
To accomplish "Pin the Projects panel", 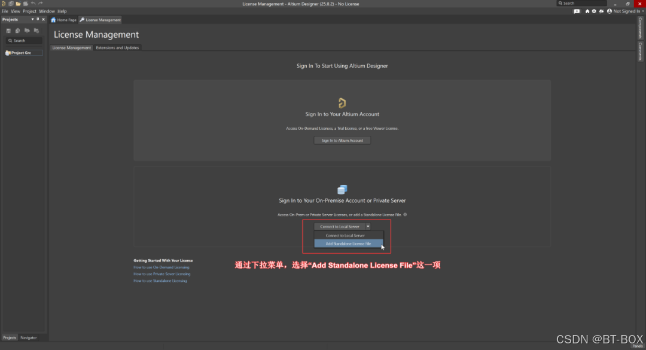I will click(38, 19).
